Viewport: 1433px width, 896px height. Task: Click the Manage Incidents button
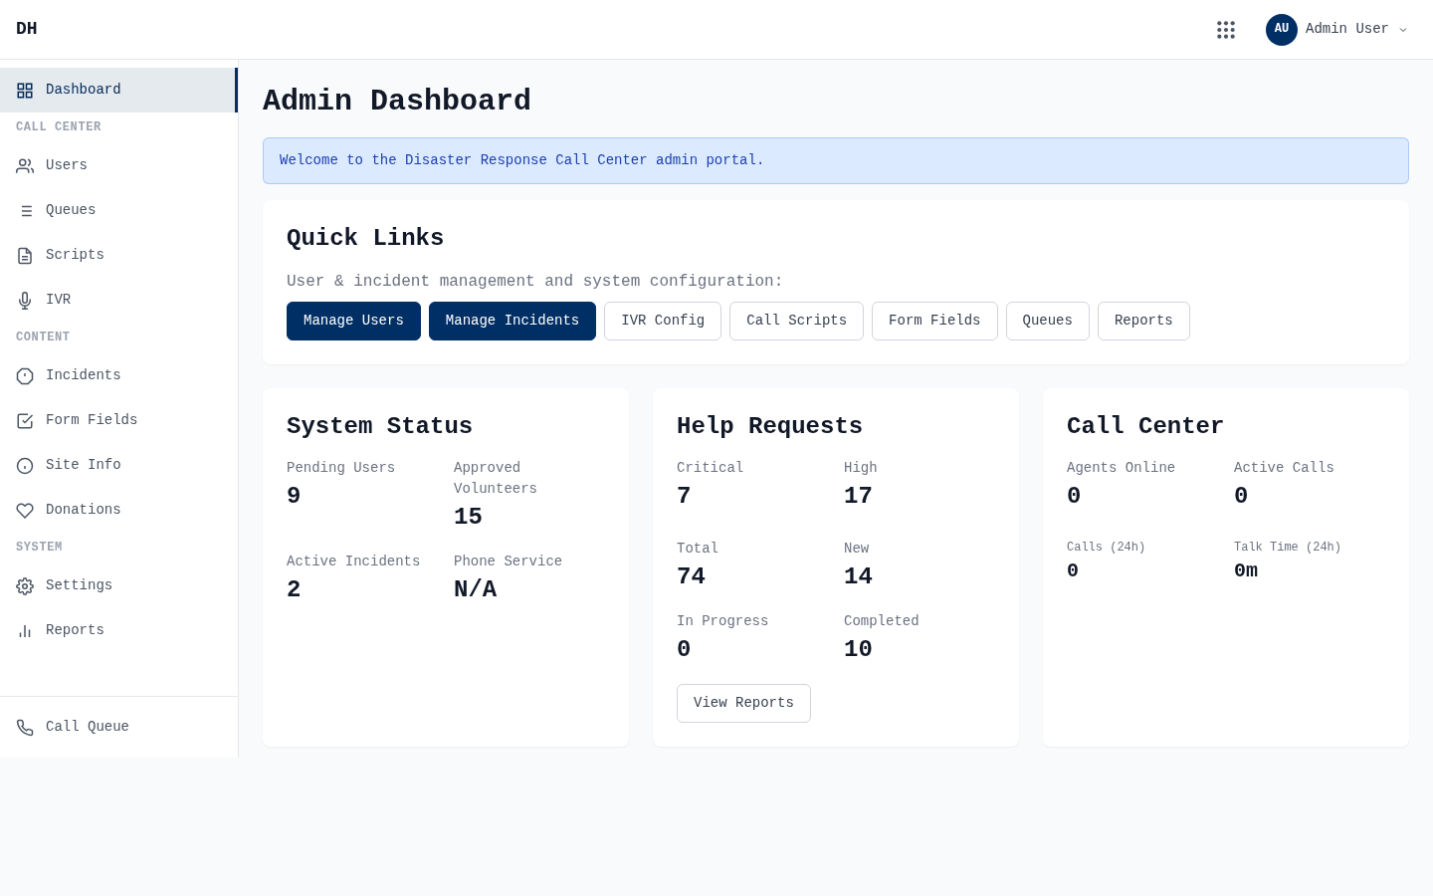click(512, 321)
